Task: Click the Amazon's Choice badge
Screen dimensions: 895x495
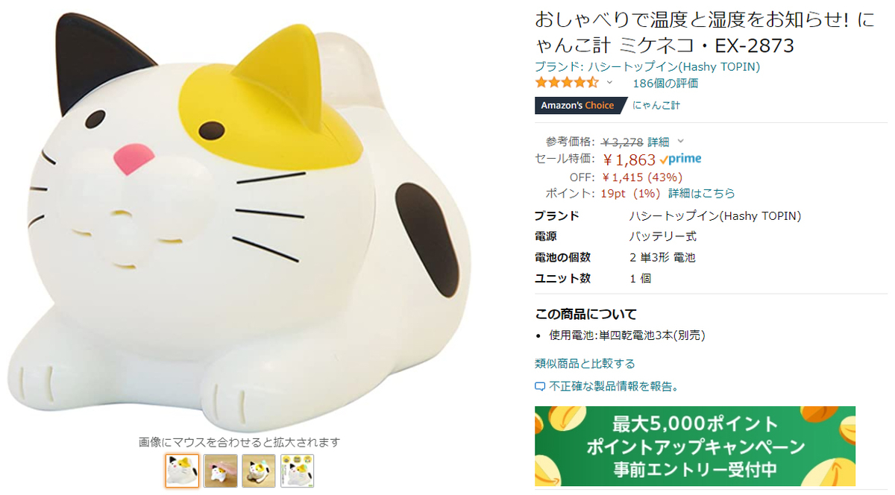Action: 579,105
